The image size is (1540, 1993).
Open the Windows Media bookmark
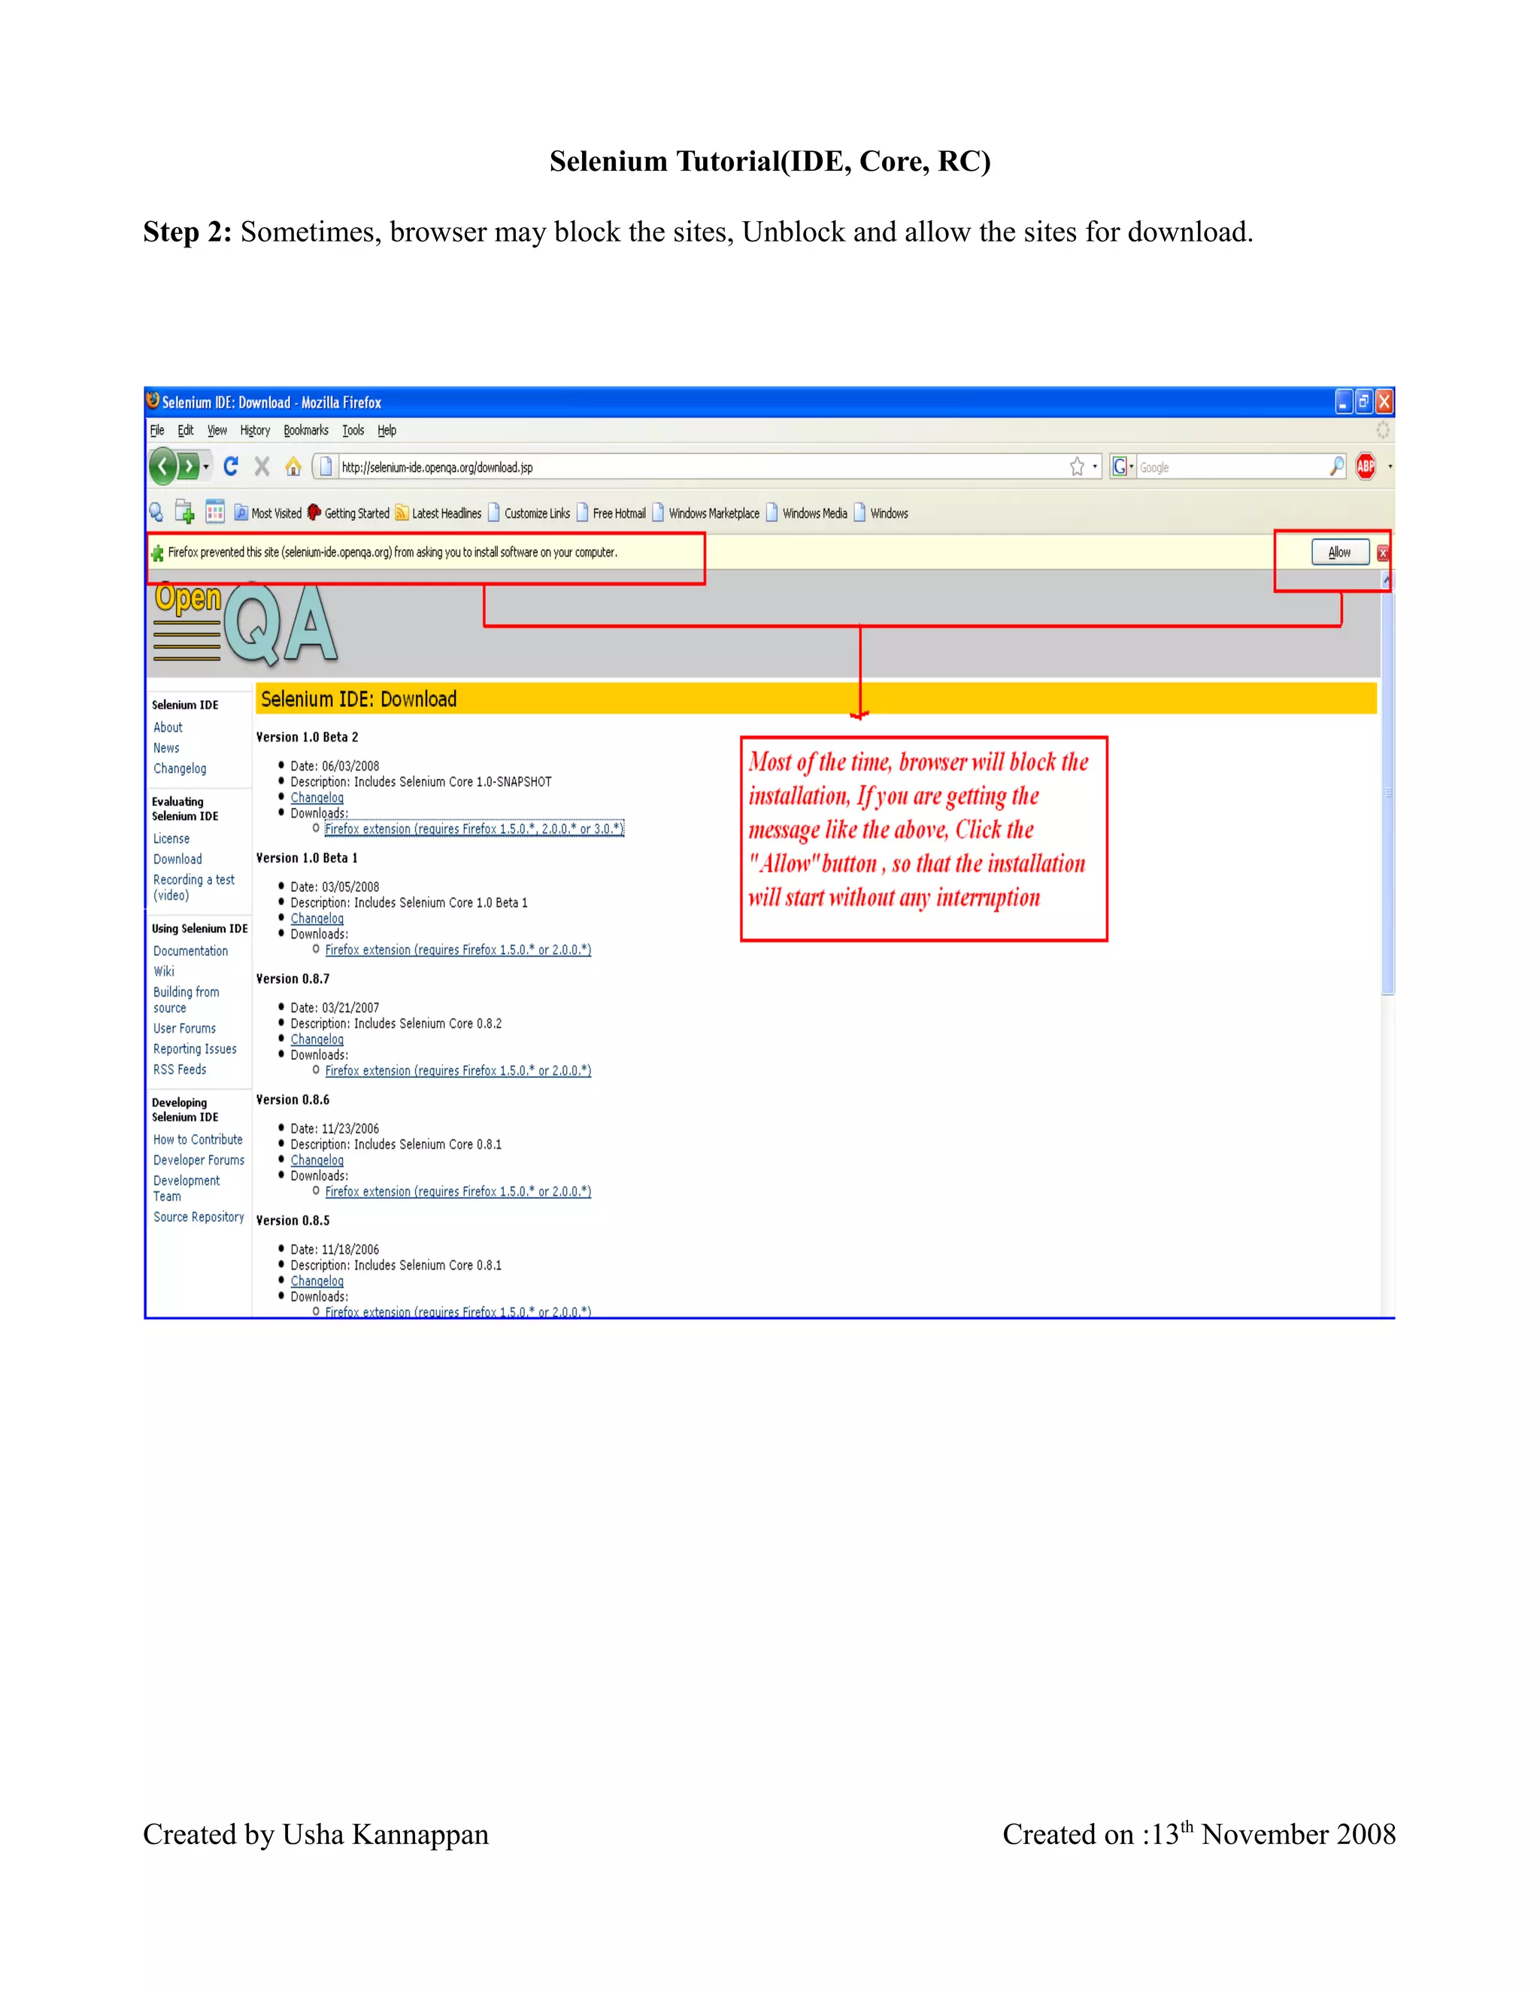click(x=807, y=513)
